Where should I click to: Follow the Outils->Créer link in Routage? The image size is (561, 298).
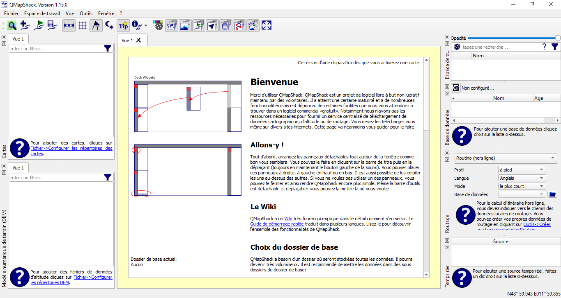coord(537,224)
